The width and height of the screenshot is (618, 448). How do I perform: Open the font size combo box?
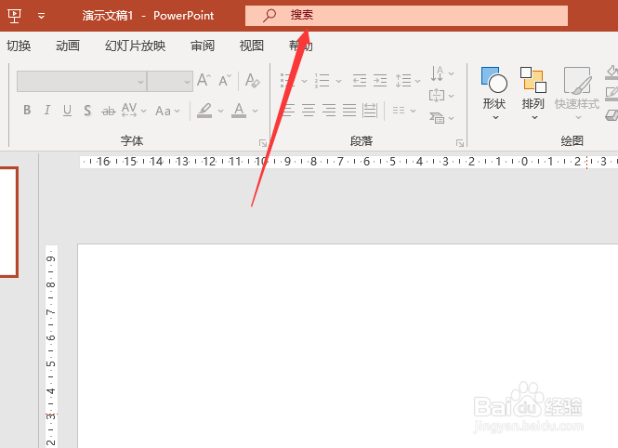(170, 81)
